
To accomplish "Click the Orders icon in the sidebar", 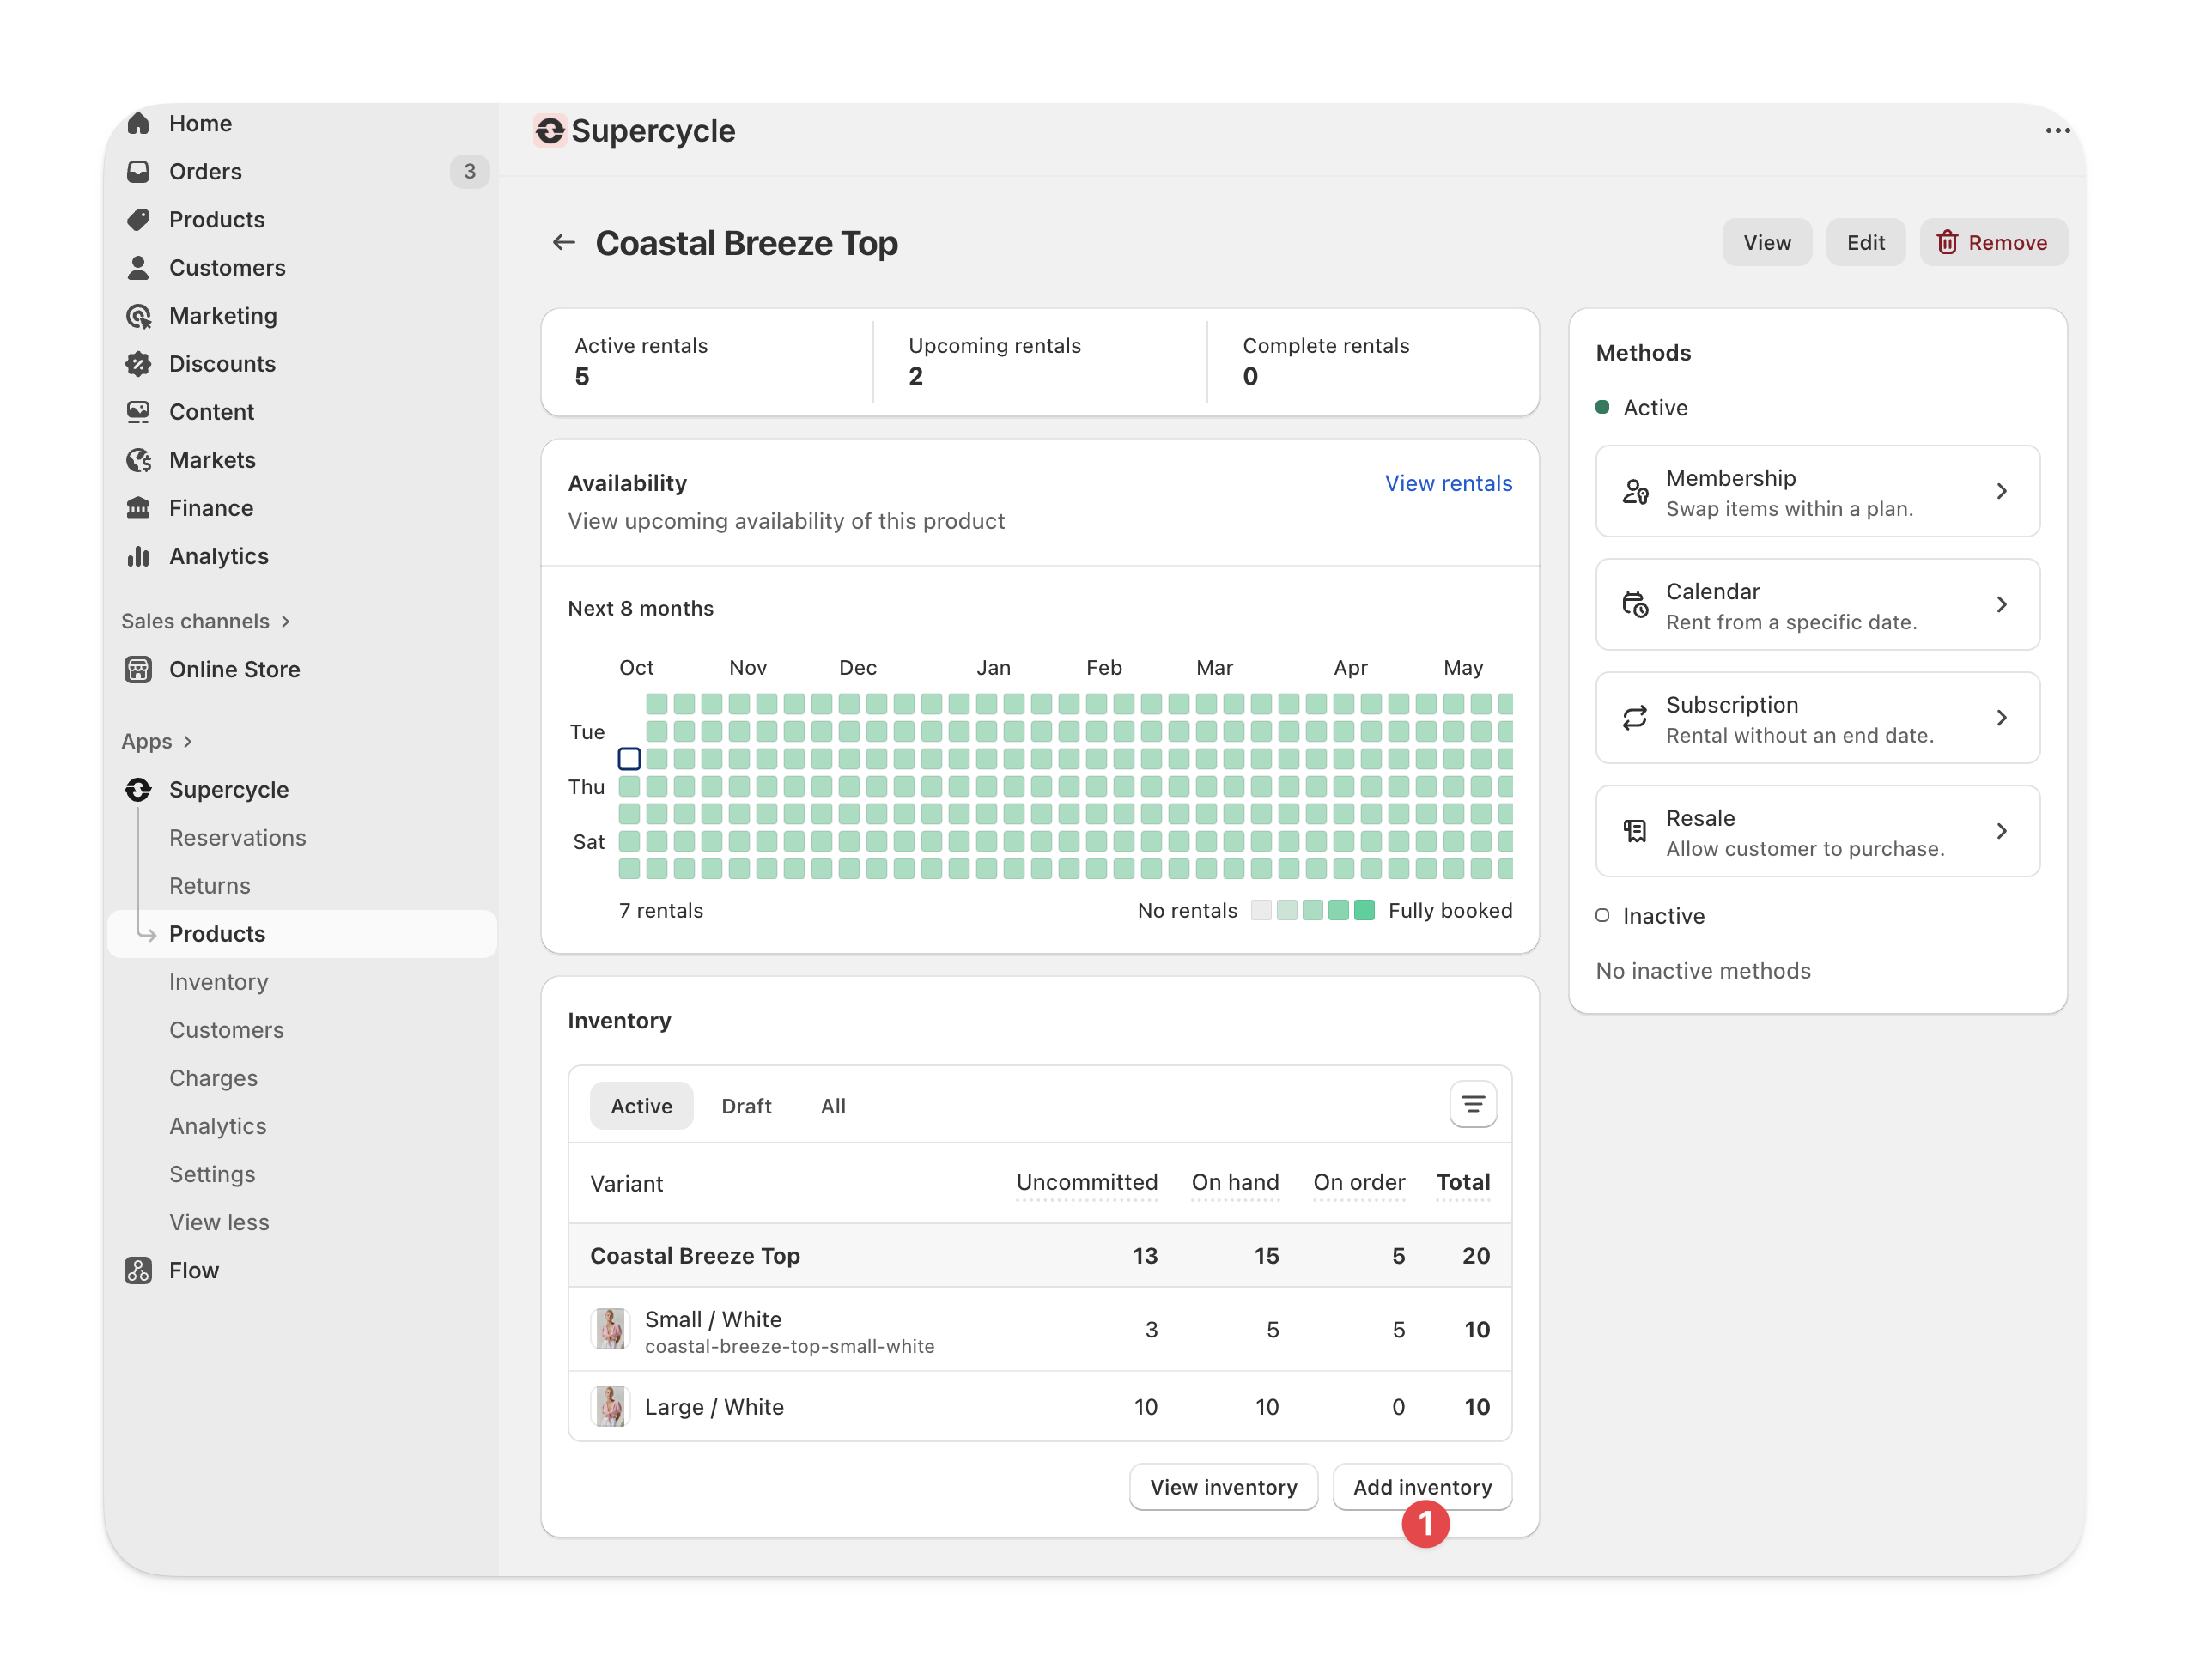I will pyautogui.click(x=138, y=171).
